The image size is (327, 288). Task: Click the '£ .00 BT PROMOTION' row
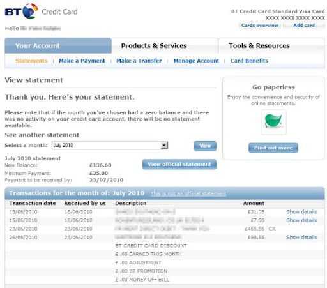141,271
